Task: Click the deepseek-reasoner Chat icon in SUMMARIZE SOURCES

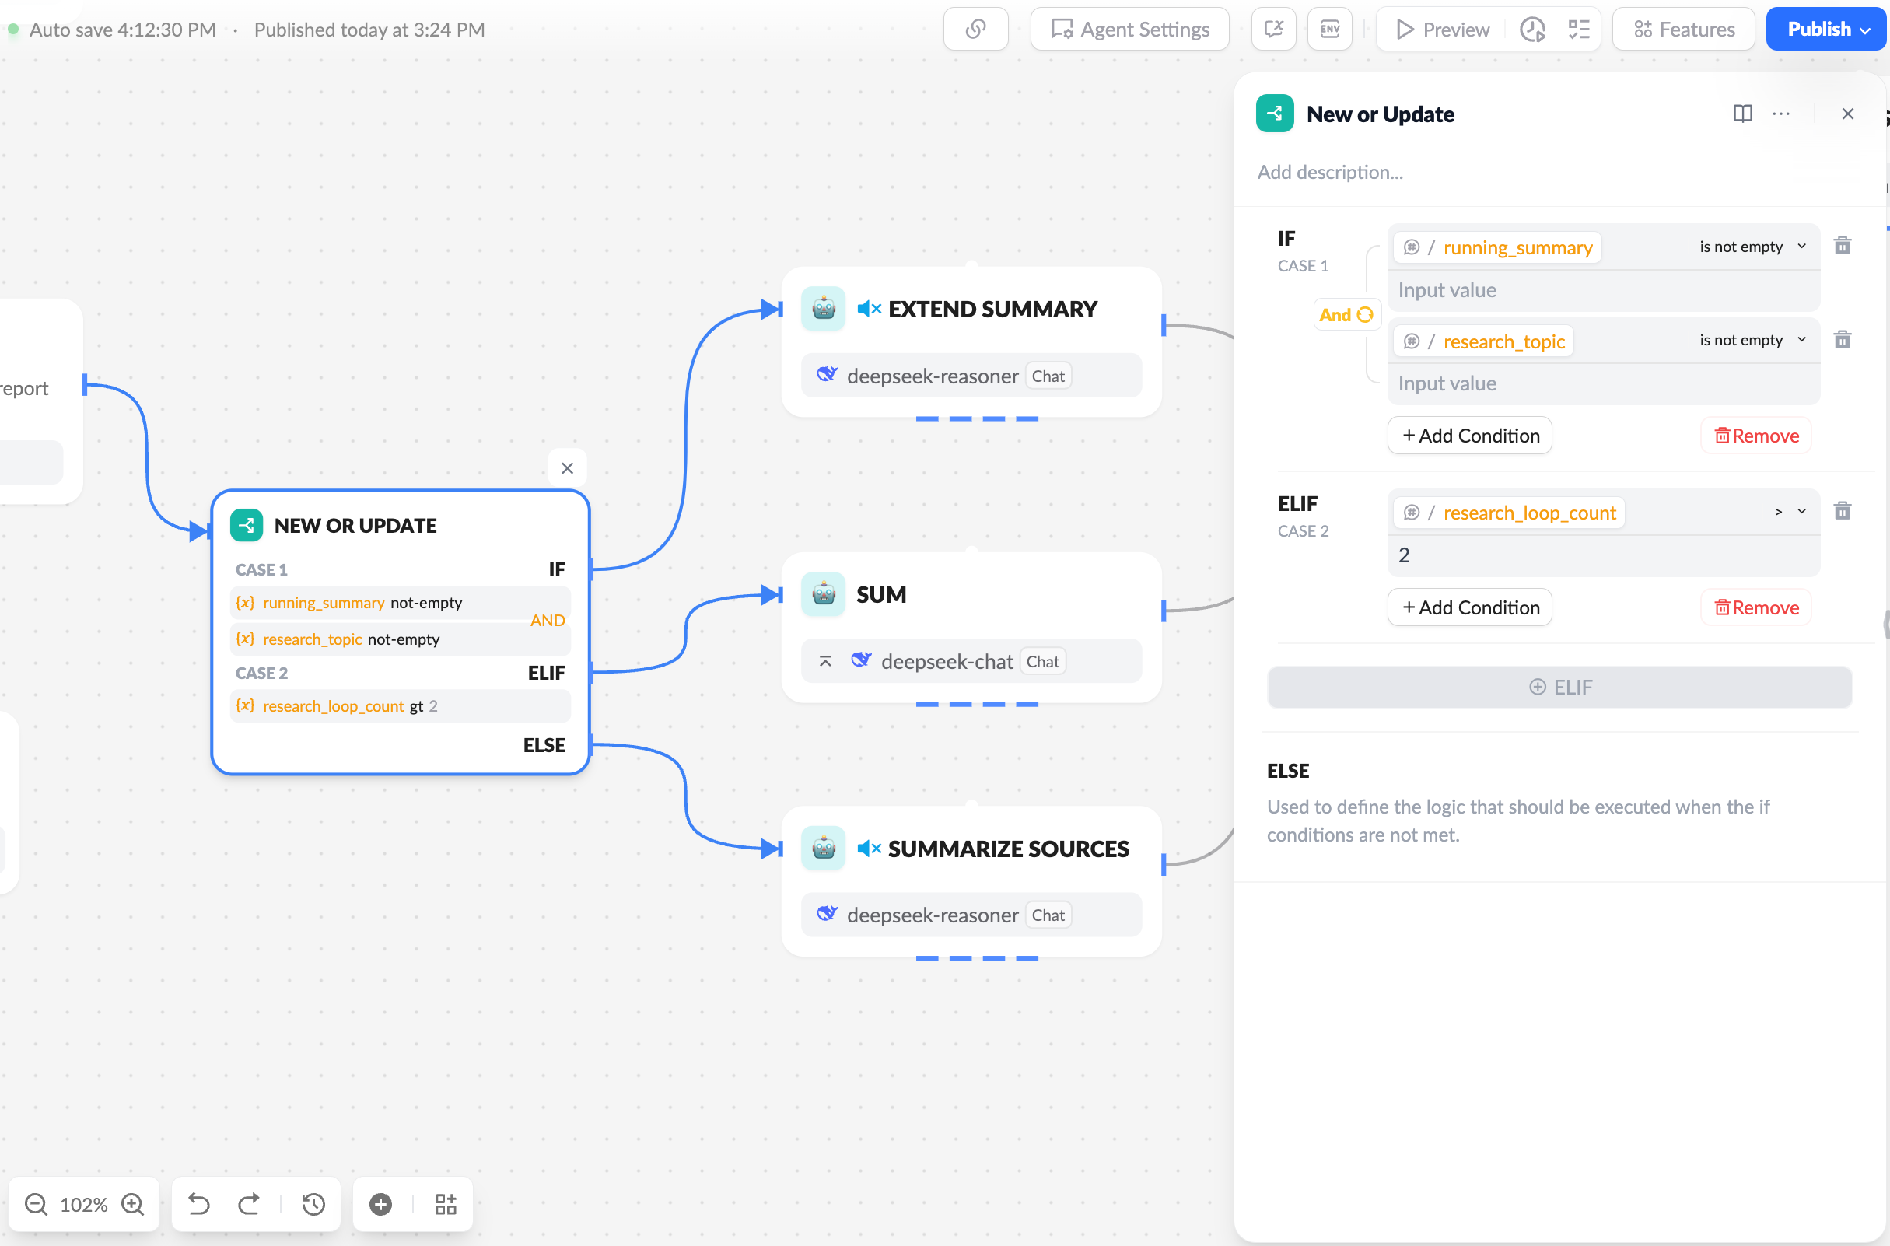Action: click(829, 914)
